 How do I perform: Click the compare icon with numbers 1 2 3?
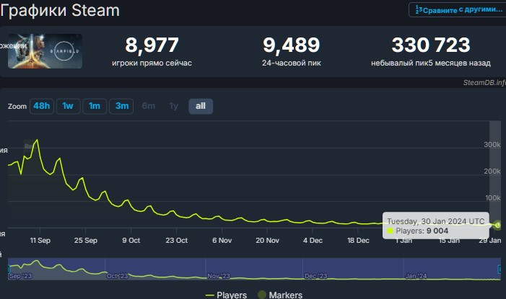[x=417, y=9]
